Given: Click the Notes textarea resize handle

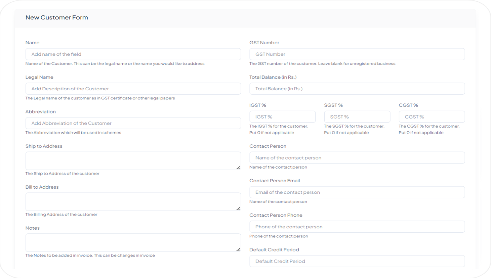Looking at the screenshot, I should (x=238, y=249).
